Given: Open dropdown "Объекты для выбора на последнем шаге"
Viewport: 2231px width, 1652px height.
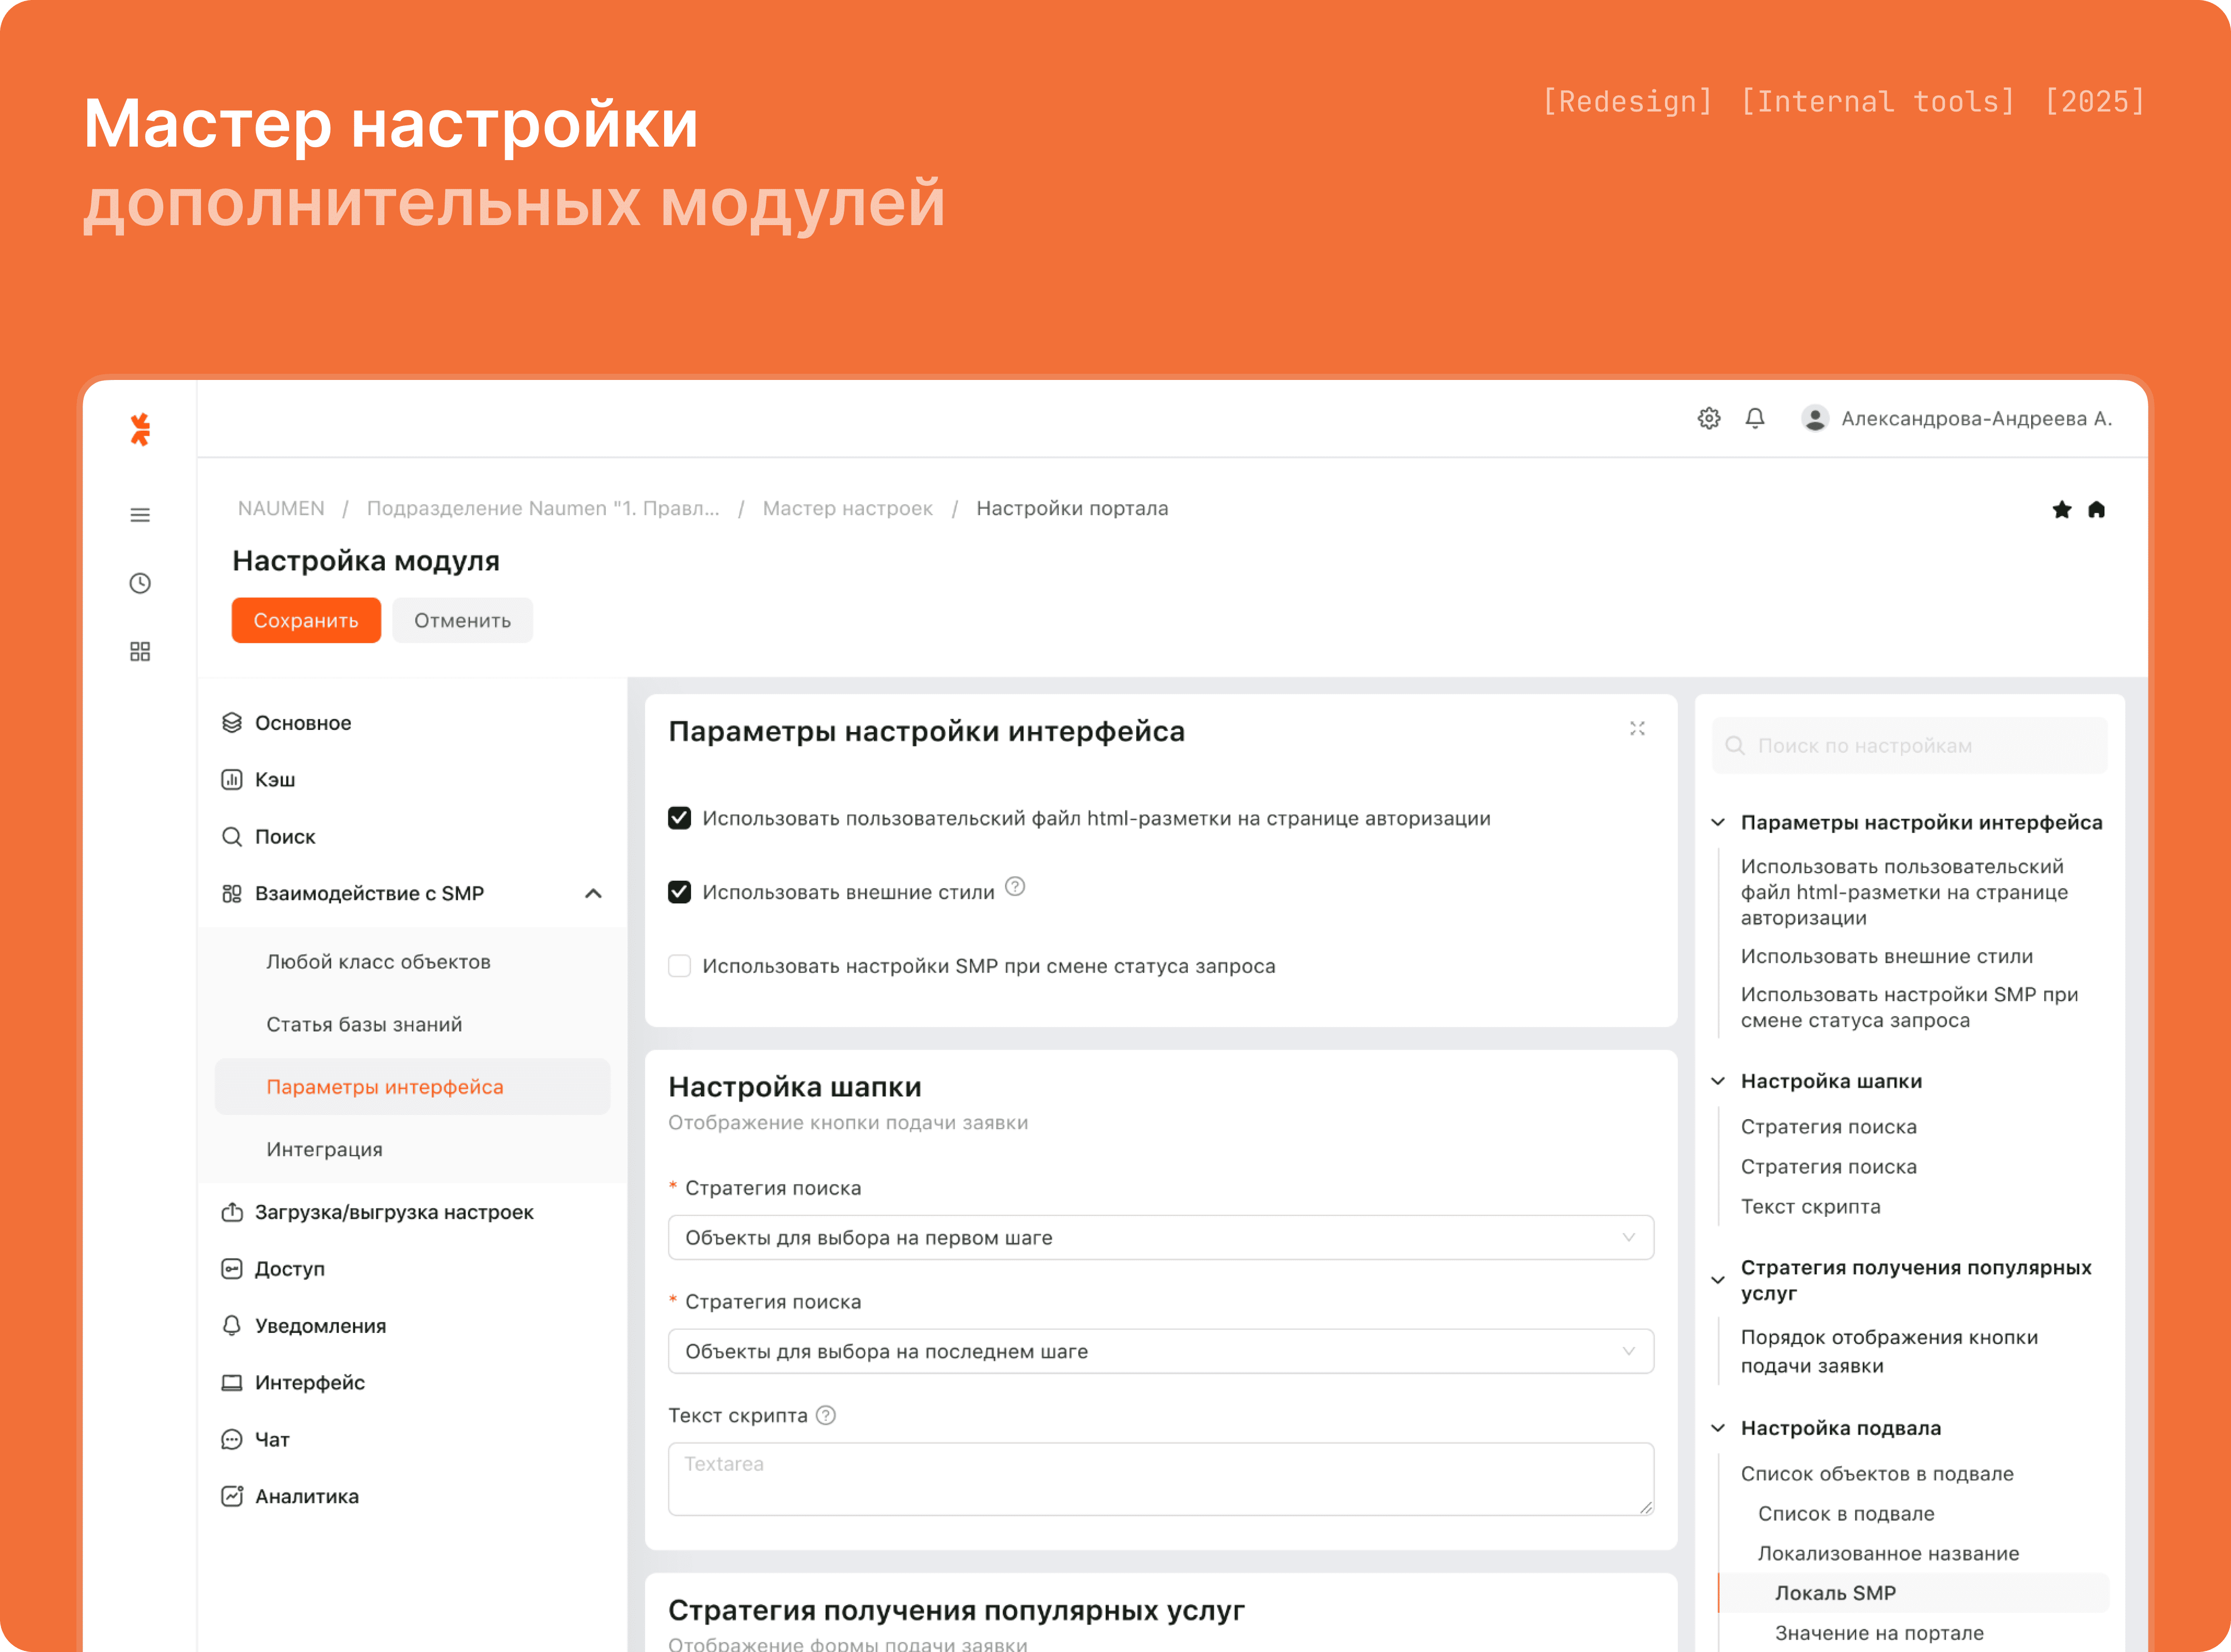Looking at the screenshot, I should point(1160,1352).
